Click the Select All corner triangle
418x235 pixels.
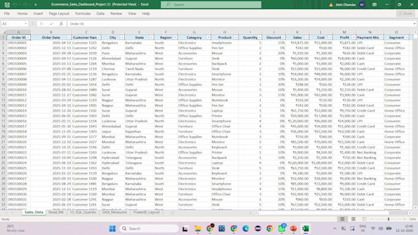click(x=4, y=32)
